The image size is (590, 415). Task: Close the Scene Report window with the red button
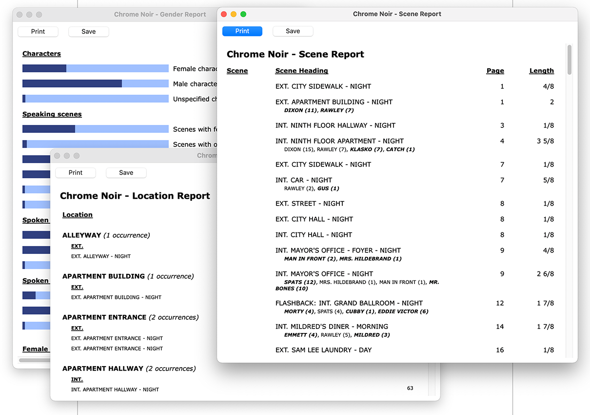(x=224, y=14)
